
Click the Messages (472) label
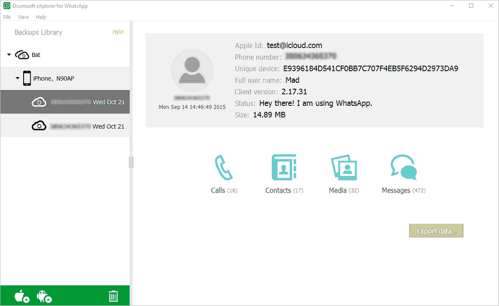[403, 190]
